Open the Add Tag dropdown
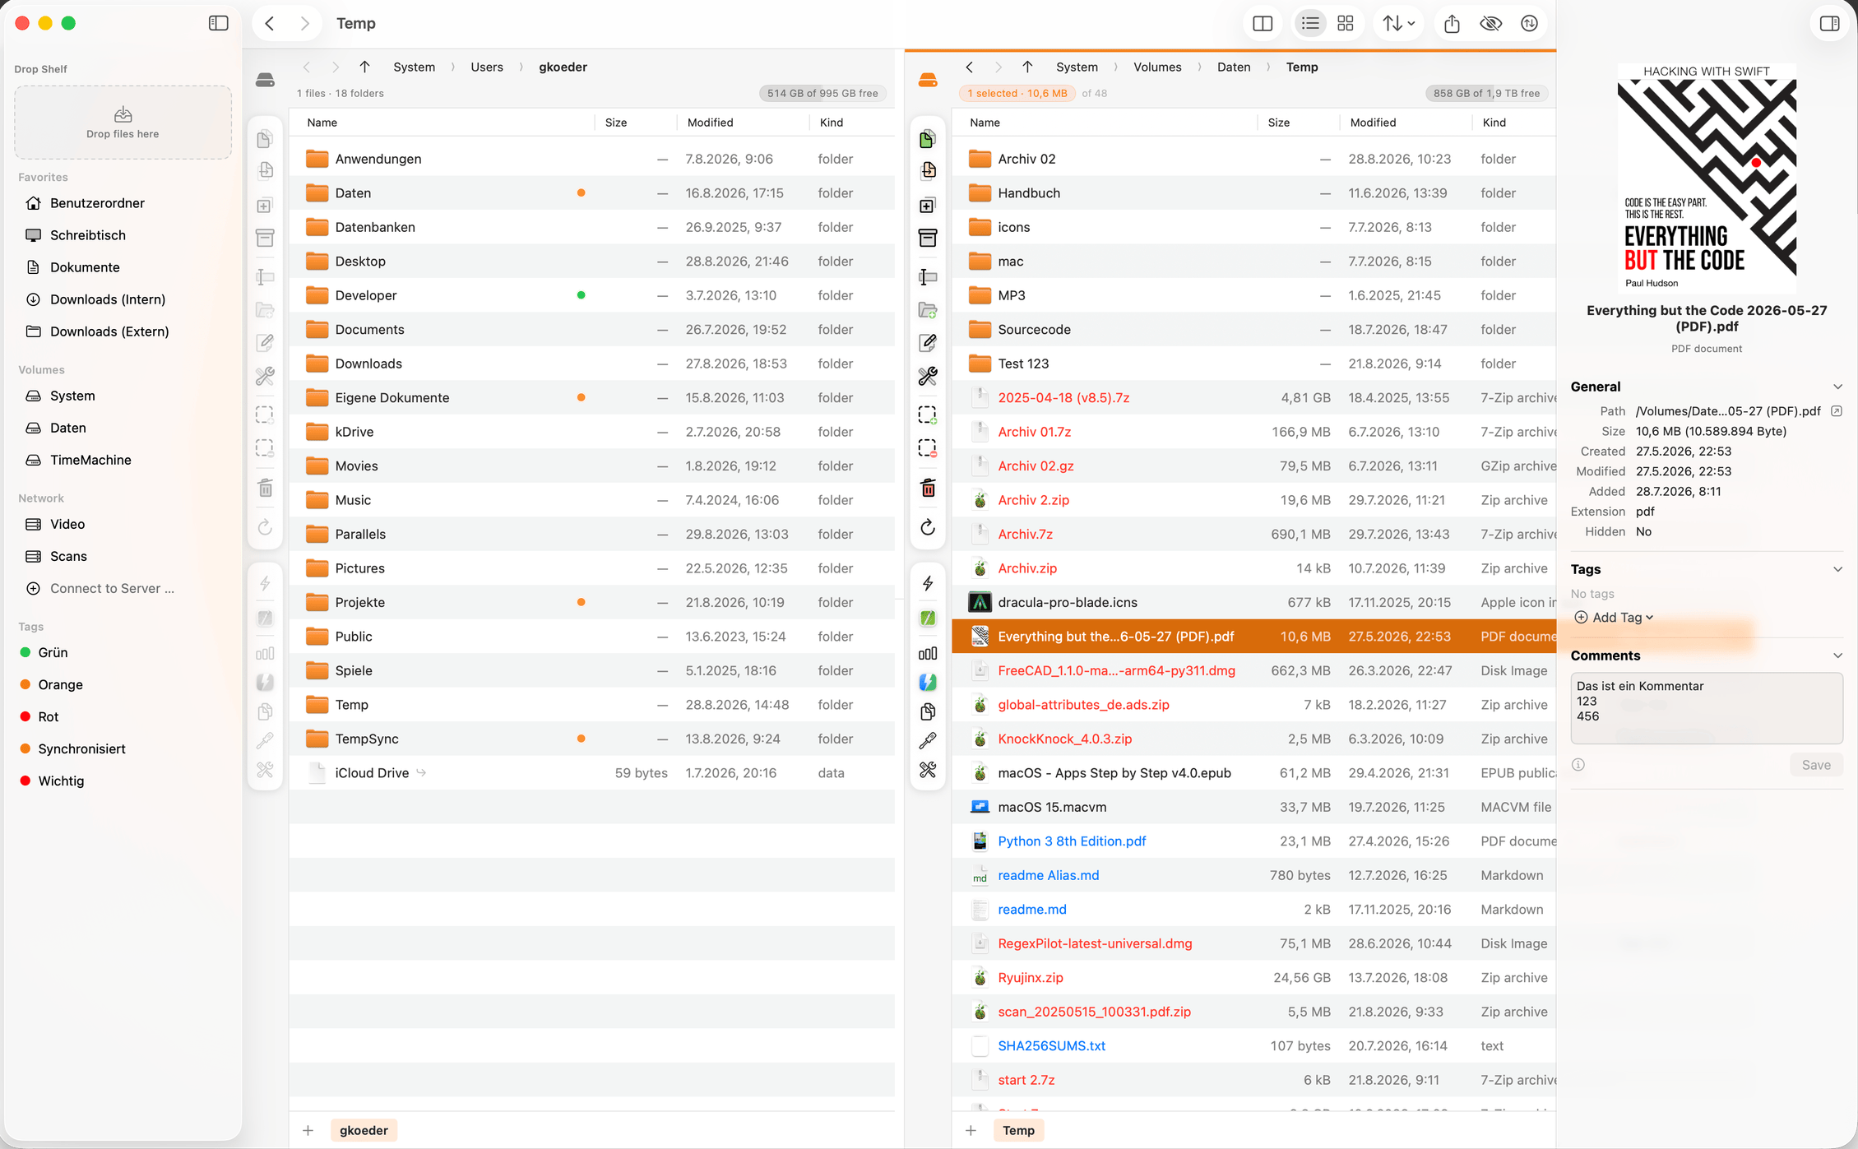1858x1149 pixels. pos(1613,618)
